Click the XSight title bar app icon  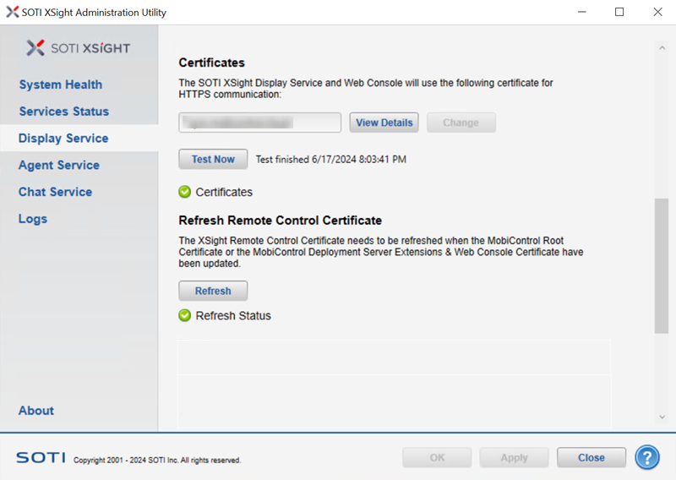(12, 13)
